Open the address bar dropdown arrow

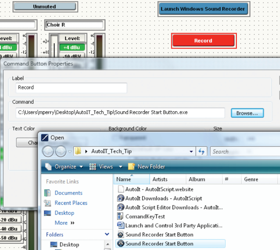191,152
